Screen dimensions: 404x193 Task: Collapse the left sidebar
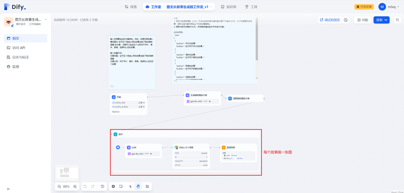9,189
